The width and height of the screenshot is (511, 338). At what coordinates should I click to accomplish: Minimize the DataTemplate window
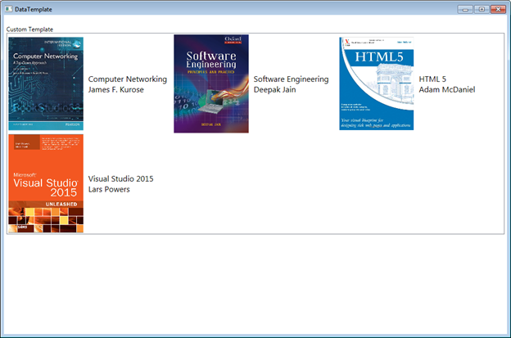(465, 9)
